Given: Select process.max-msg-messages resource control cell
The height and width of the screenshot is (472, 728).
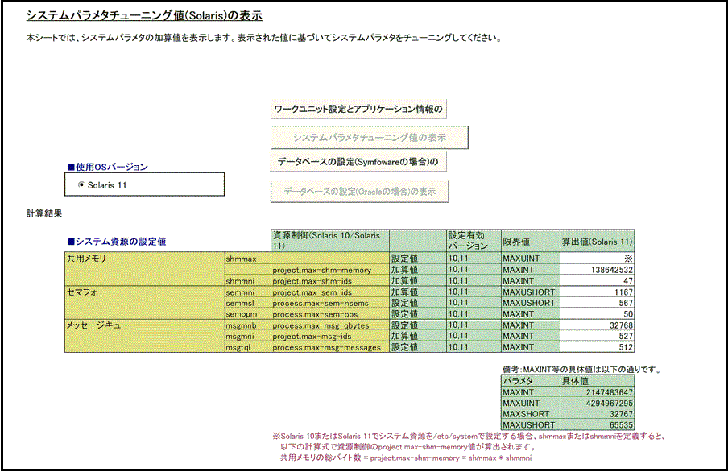Looking at the screenshot, I should 329,347.
